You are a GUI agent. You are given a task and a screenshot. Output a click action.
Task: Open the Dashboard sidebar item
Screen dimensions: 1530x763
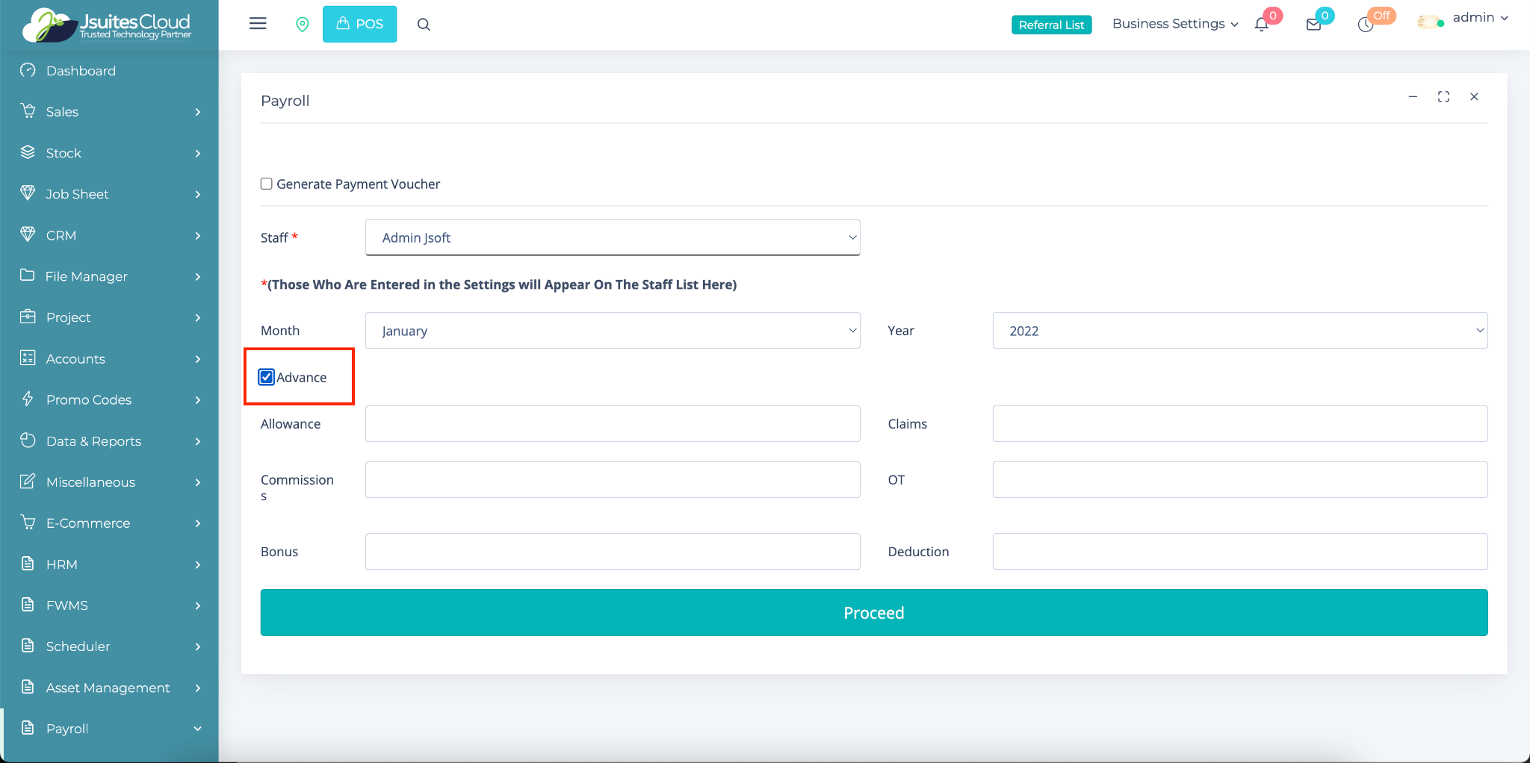pyautogui.click(x=81, y=71)
